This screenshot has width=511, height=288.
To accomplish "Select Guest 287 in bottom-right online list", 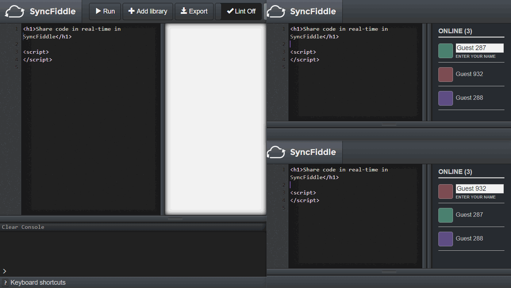I will [469, 215].
